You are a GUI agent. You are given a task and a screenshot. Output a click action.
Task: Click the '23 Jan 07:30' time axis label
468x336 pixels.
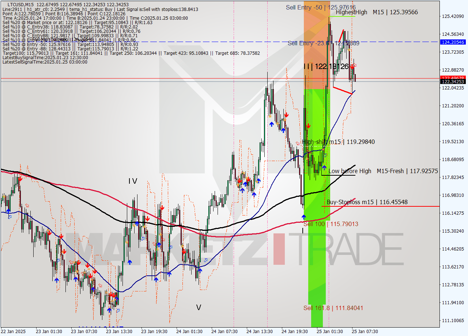(x=84, y=332)
